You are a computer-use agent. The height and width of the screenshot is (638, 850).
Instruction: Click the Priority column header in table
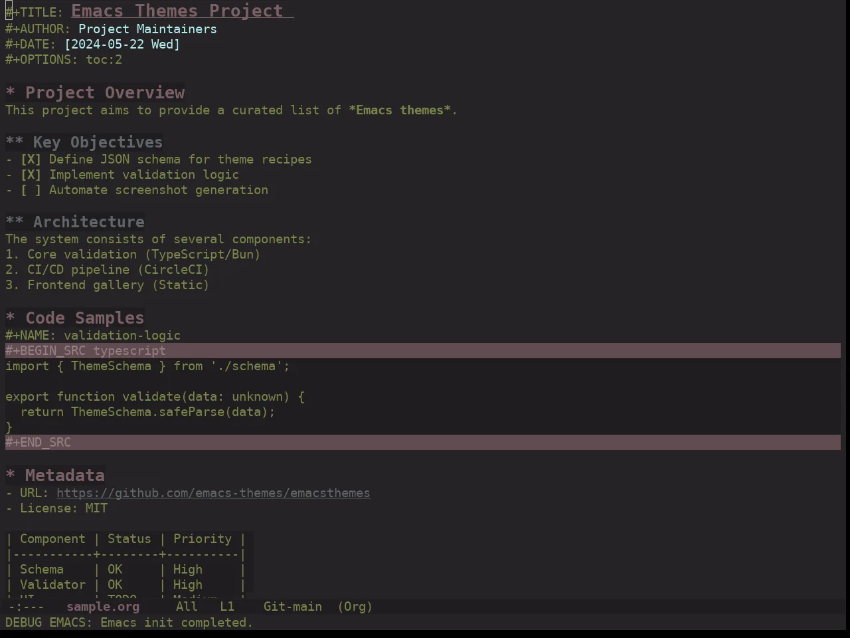point(203,539)
